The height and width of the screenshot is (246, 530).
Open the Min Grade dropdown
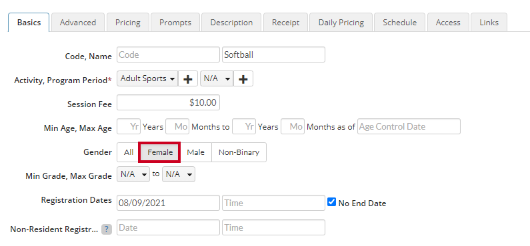click(x=133, y=174)
